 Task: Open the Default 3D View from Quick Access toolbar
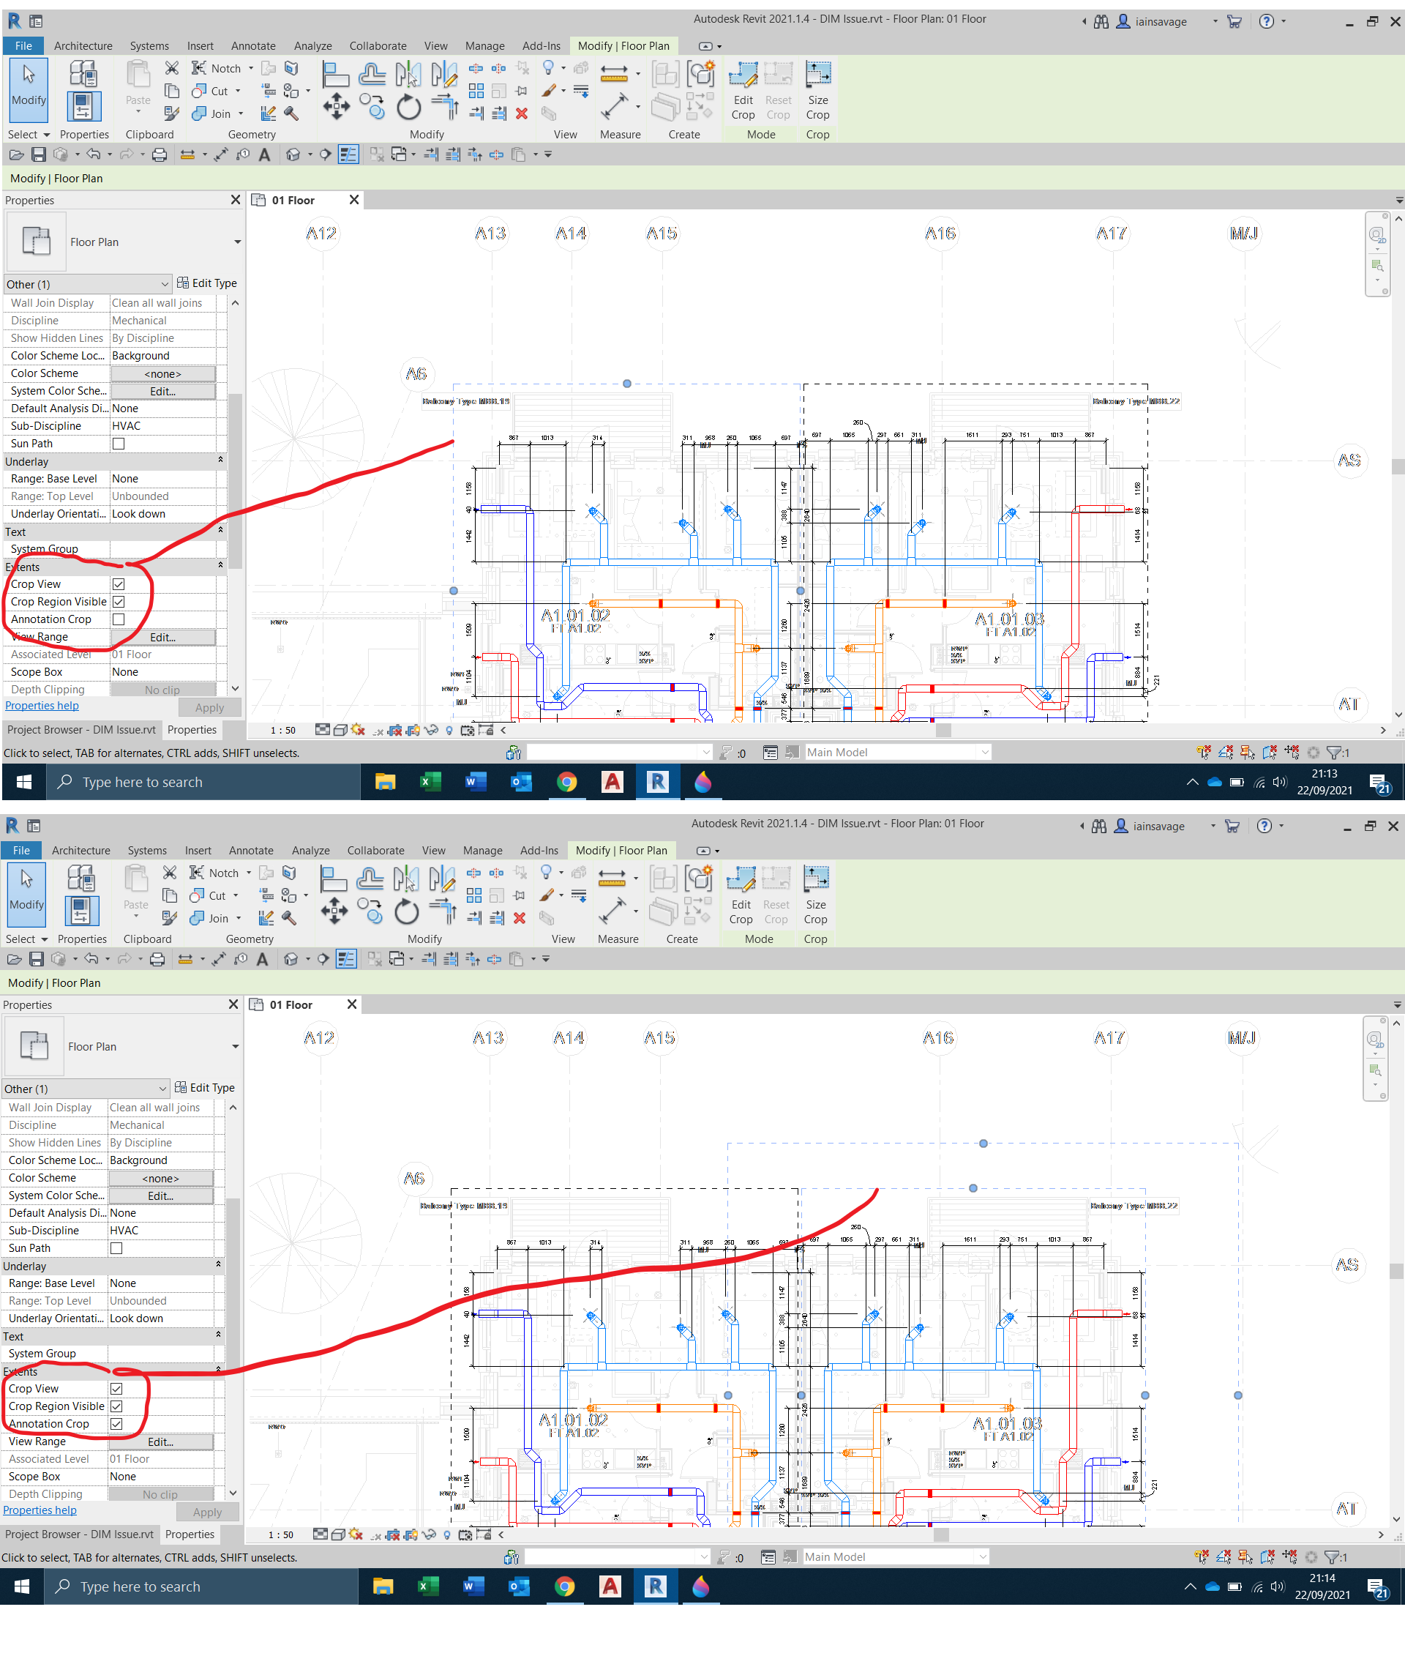coord(293,154)
